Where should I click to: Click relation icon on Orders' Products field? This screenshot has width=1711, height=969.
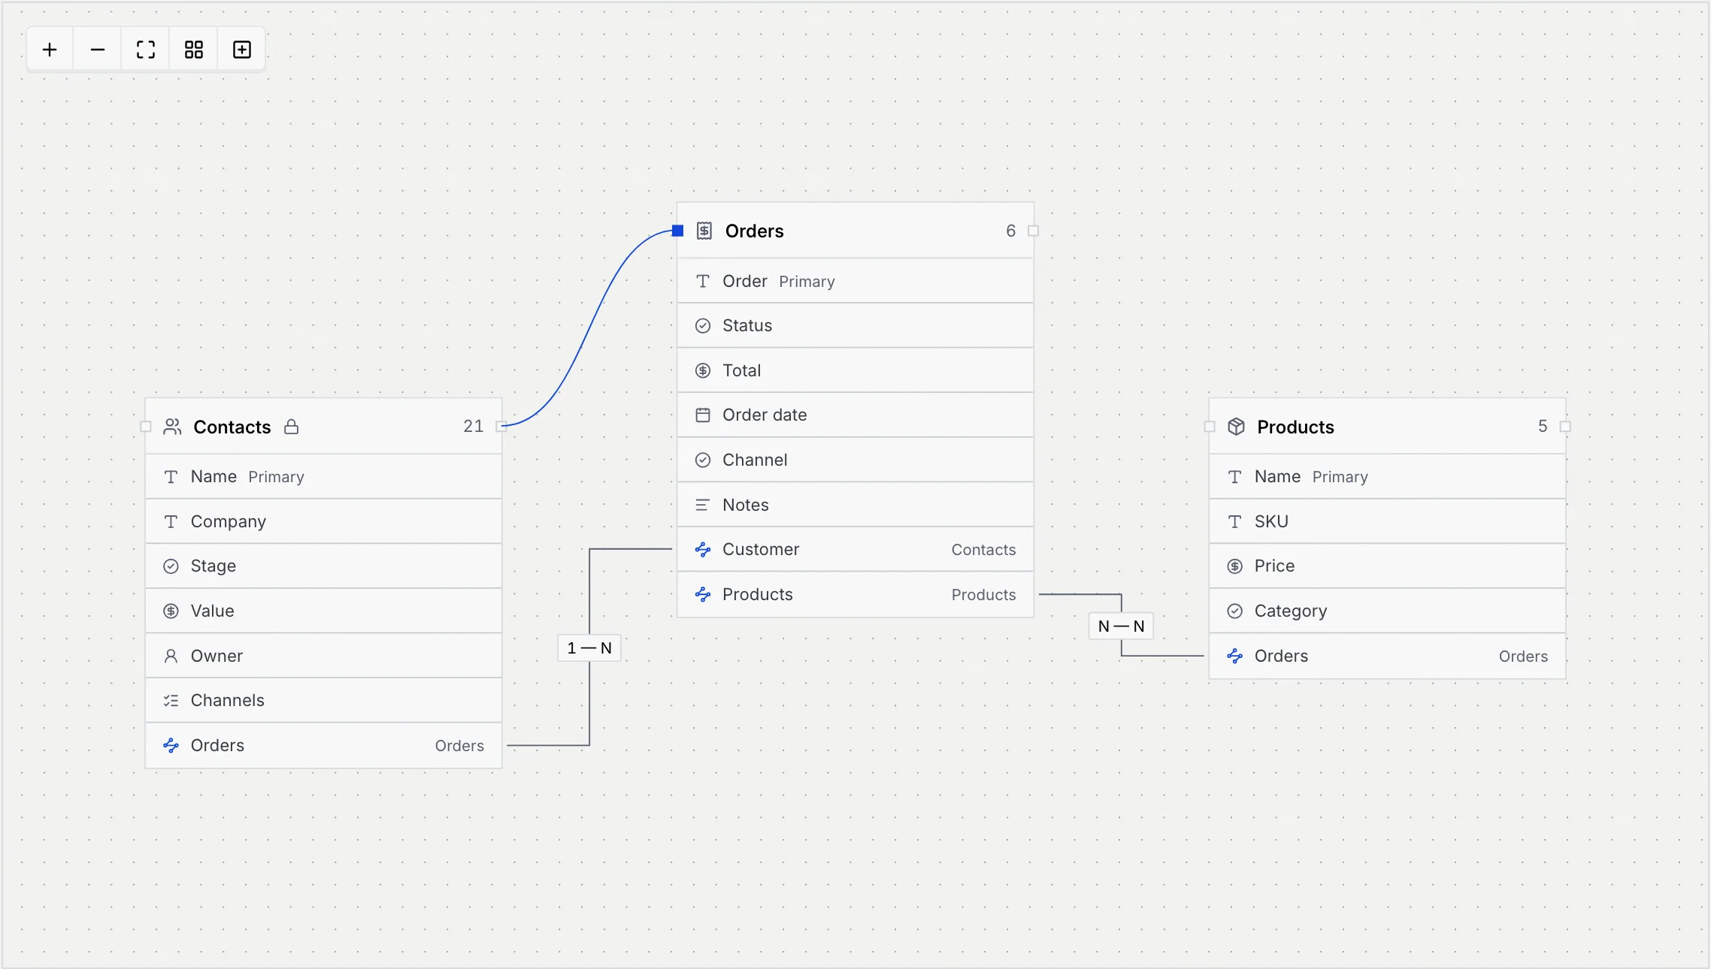[x=703, y=595]
